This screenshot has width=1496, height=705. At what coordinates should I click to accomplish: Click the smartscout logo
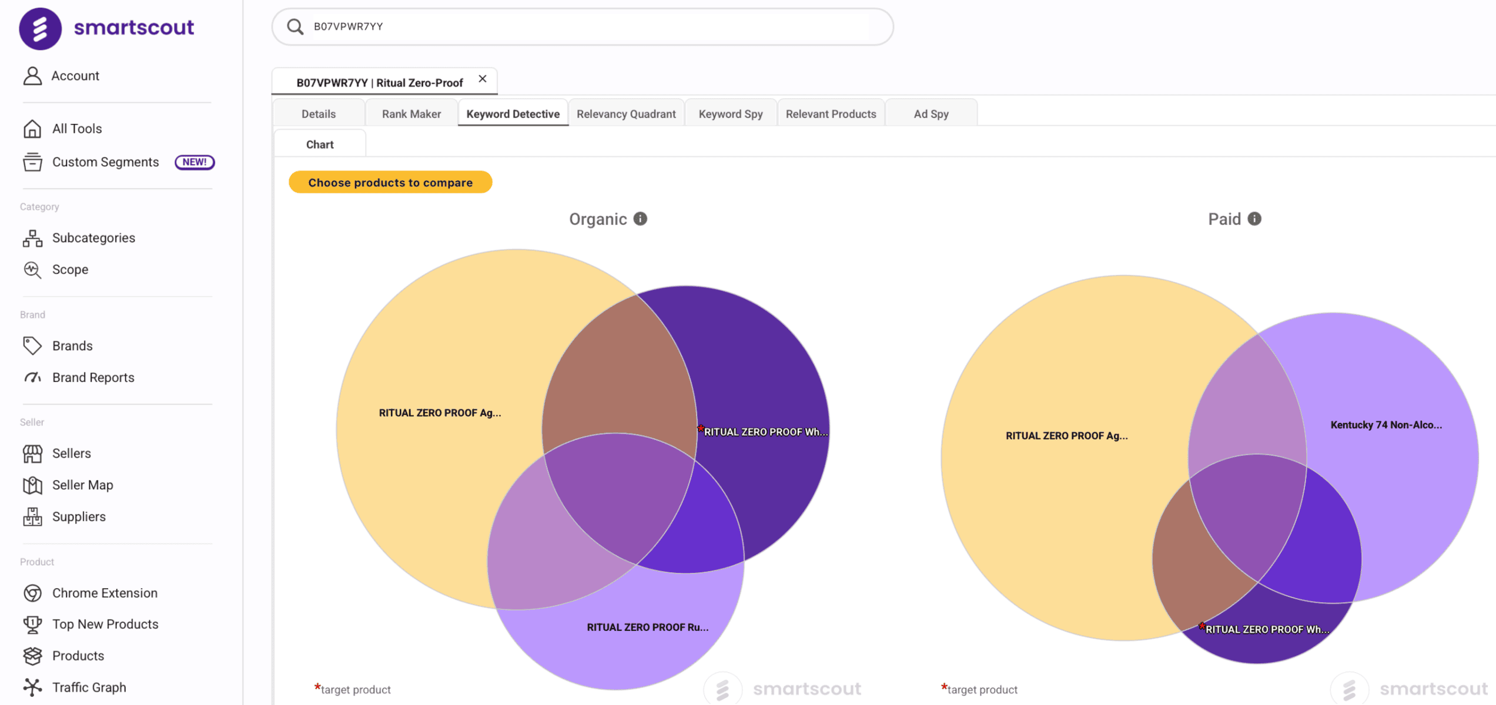[x=106, y=28]
